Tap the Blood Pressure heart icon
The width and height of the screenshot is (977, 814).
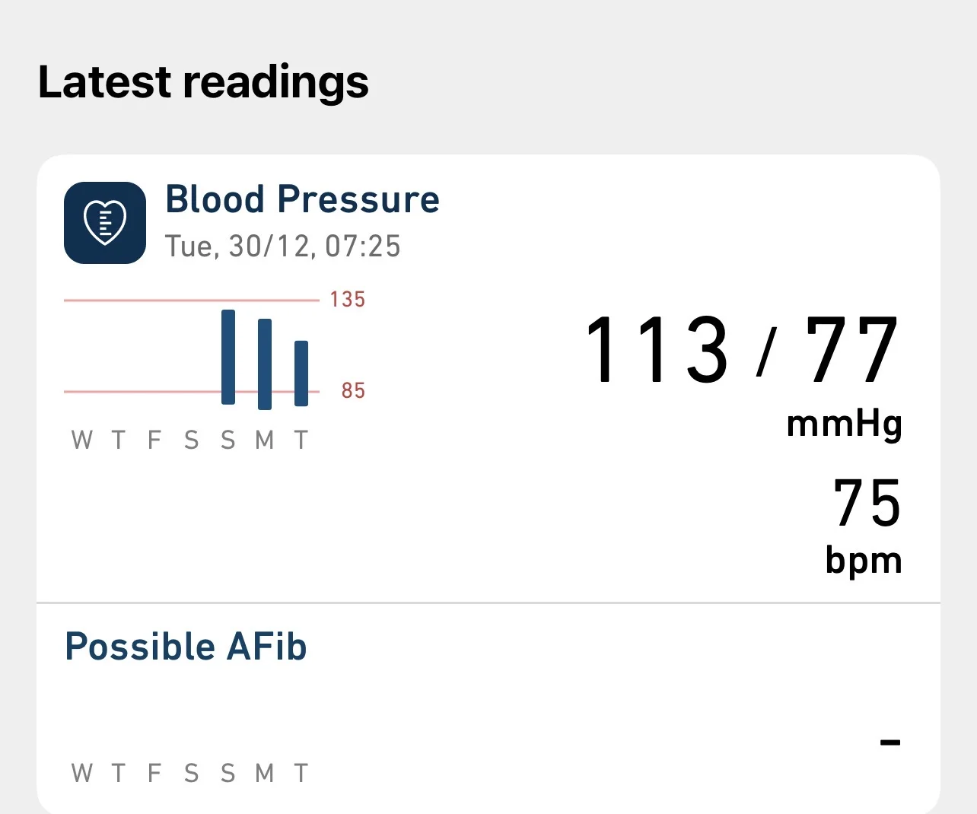click(x=105, y=223)
